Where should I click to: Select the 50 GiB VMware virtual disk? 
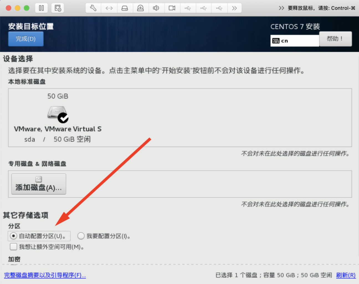pyautogui.click(x=58, y=118)
